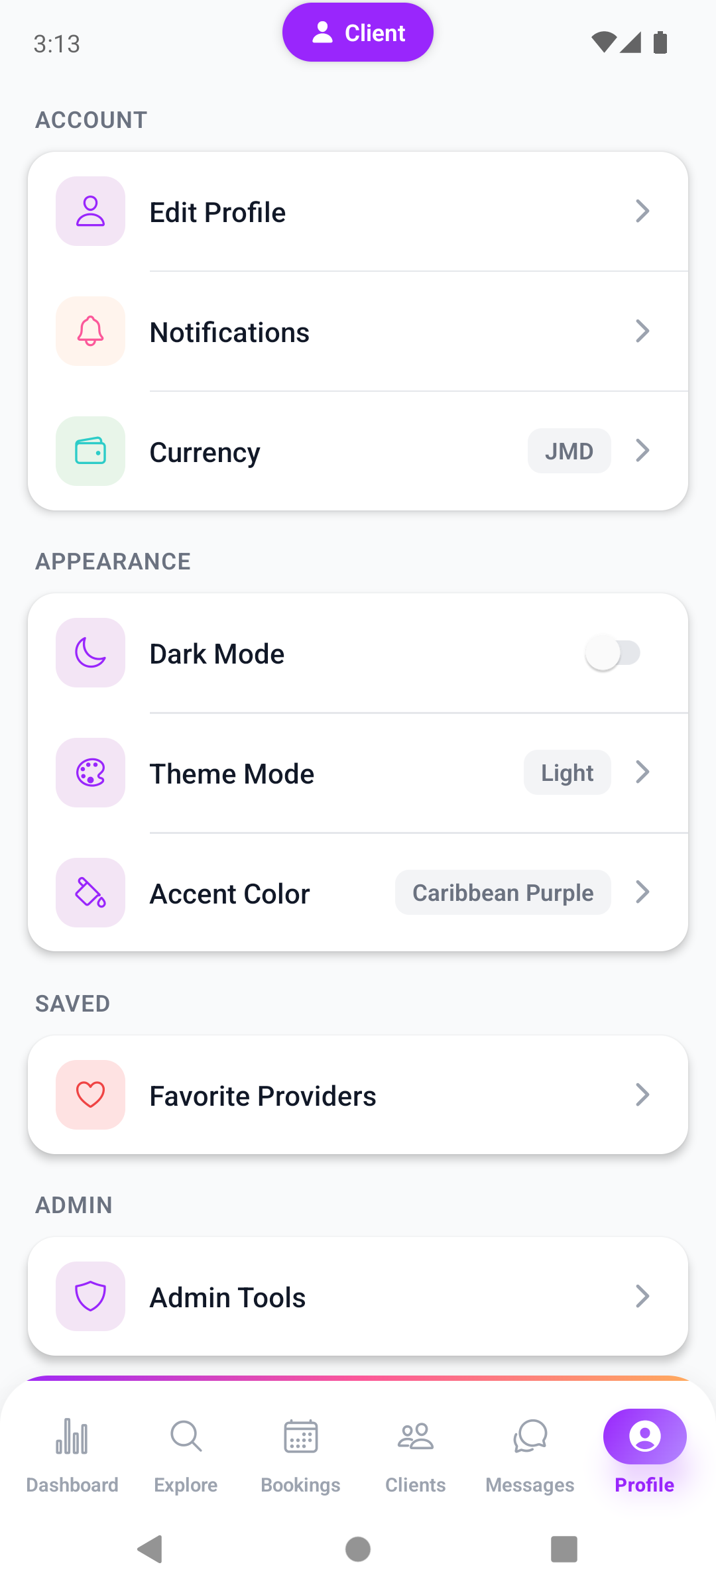
Task: Tap the Admin Tools shield icon
Action: click(90, 1296)
